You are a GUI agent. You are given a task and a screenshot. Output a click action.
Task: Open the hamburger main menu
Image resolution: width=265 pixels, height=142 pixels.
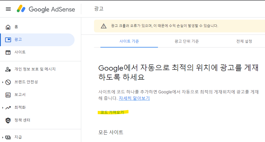[x=8, y=9]
